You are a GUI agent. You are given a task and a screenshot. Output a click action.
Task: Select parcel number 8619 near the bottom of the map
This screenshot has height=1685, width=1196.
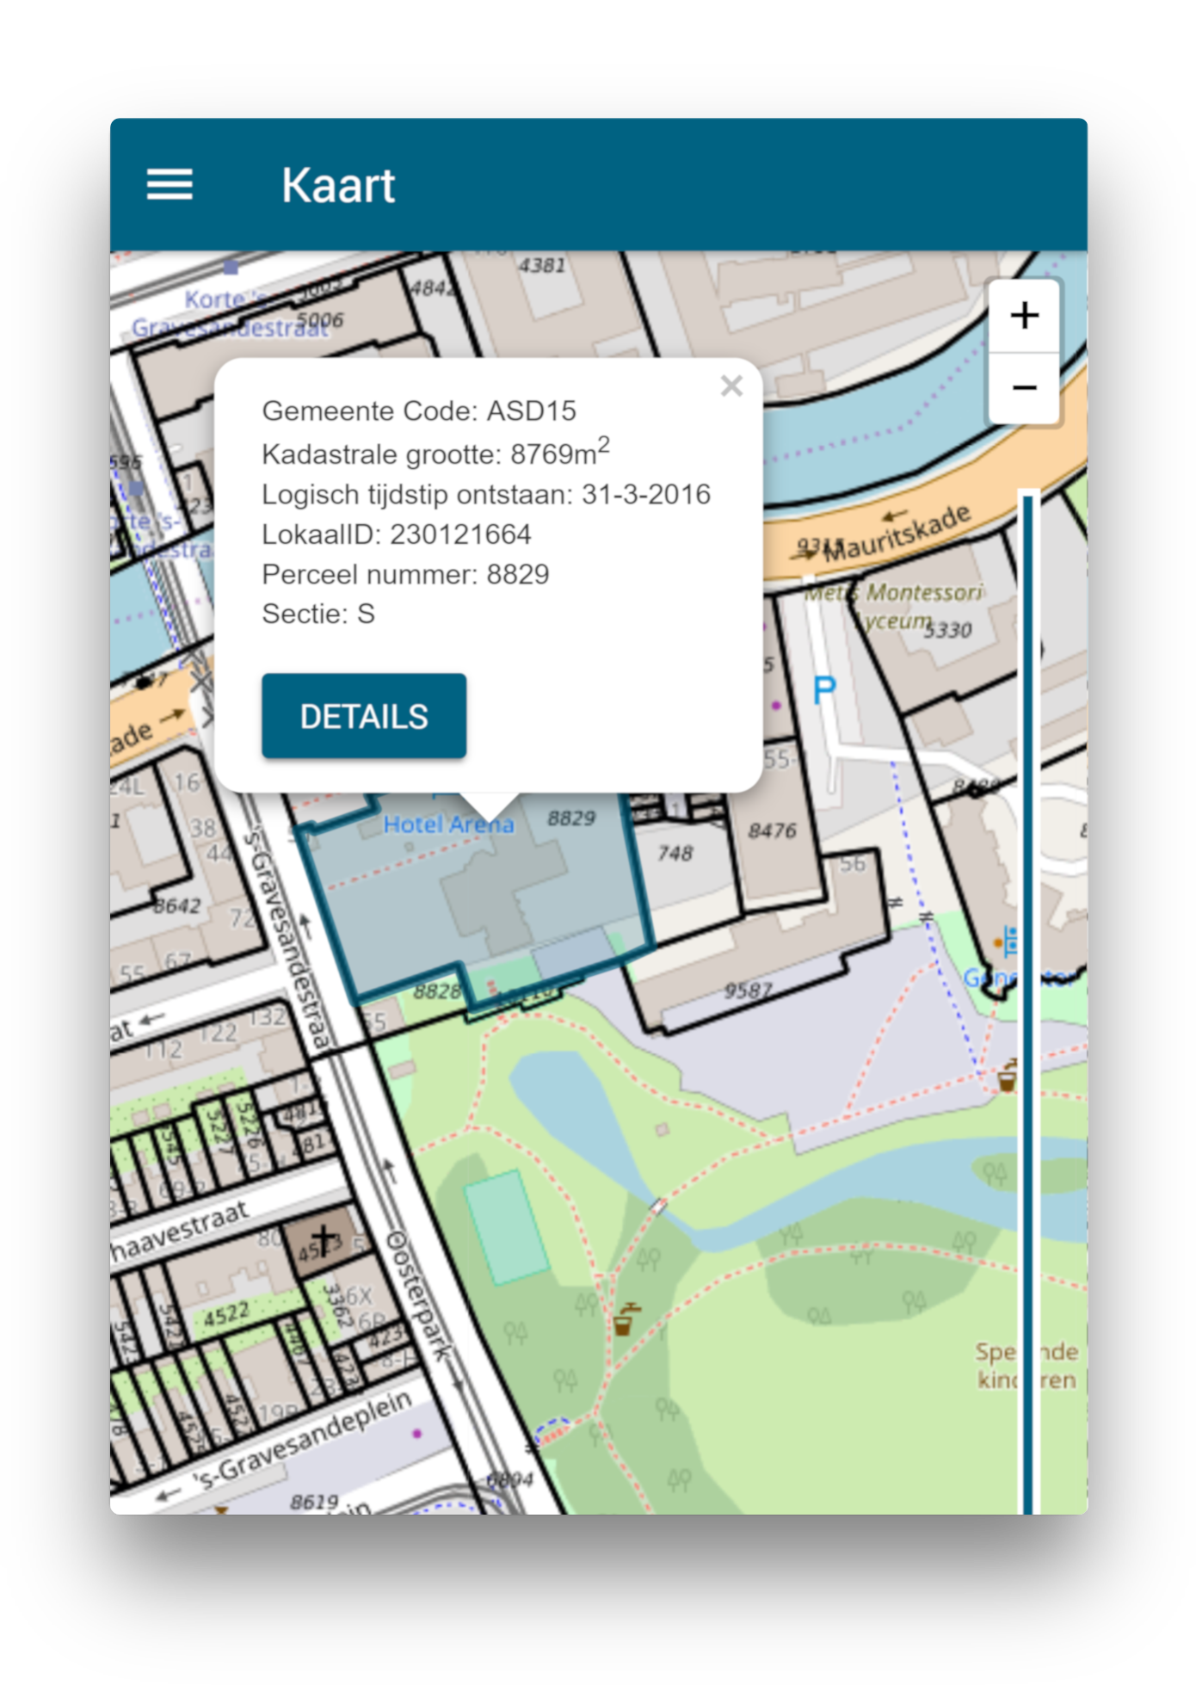pyautogui.click(x=314, y=1503)
